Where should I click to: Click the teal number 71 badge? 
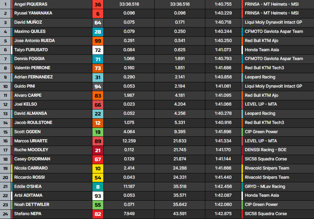click(98, 59)
